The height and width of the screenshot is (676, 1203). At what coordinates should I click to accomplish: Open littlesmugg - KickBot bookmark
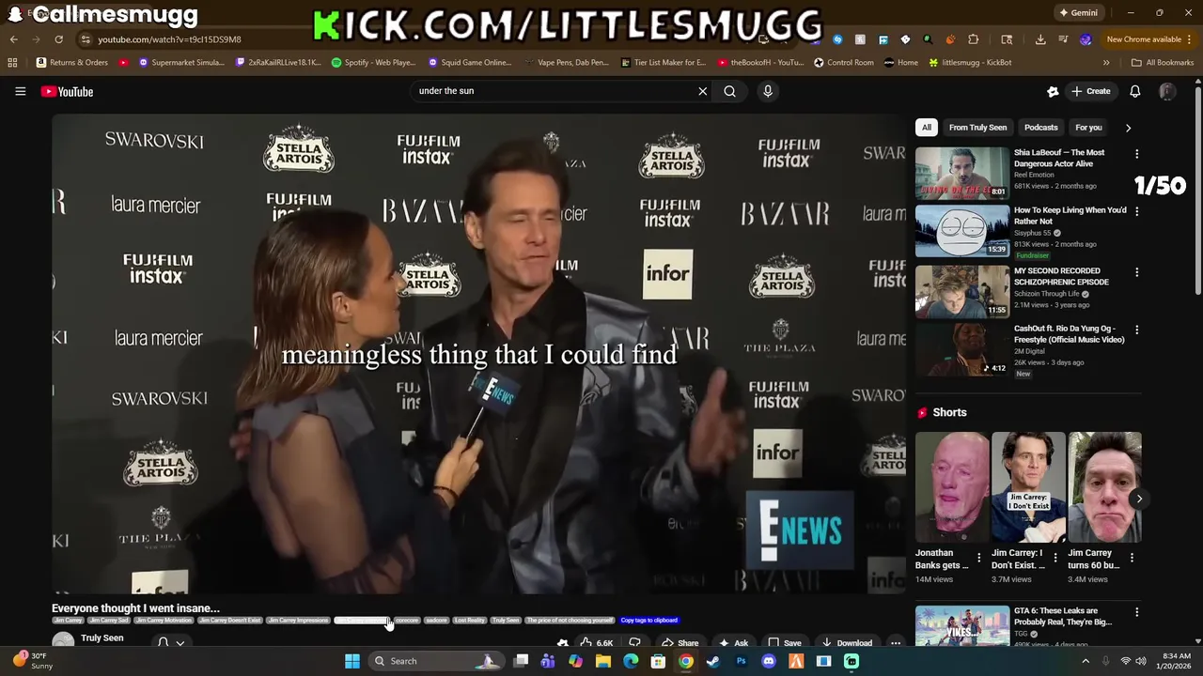pyautogui.click(x=970, y=63)
